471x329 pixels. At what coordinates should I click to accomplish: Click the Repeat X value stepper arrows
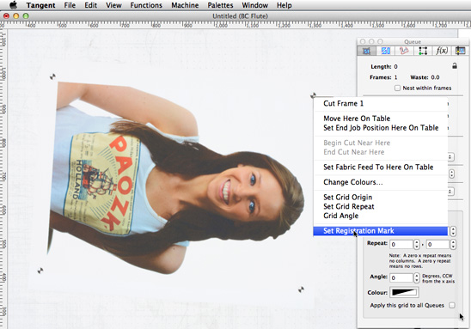click(x=416, y=244)
